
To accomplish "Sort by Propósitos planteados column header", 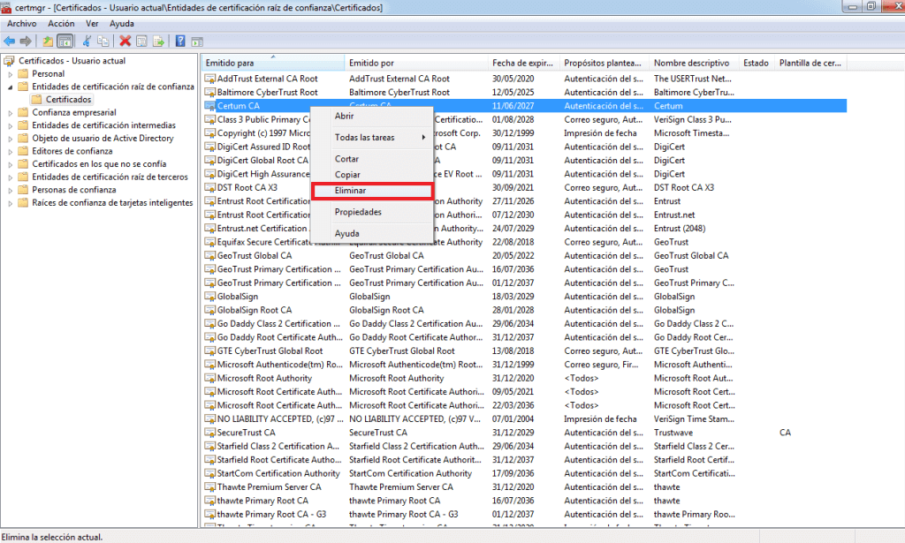I will [x=605, y=63].
